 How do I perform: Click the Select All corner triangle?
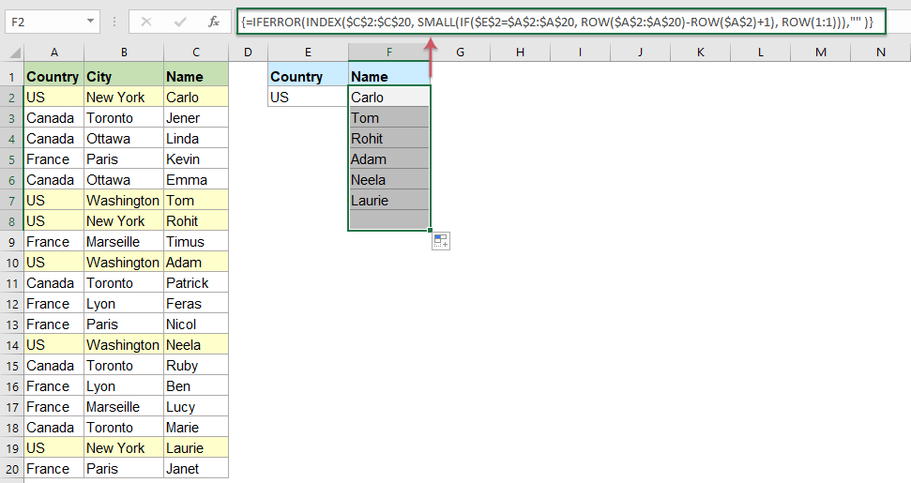click(16, 53)
